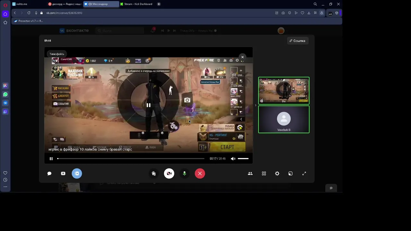411x231 pixels.
Task: Open send-arrow toolbar icon
Action: (x=296, y=13)
